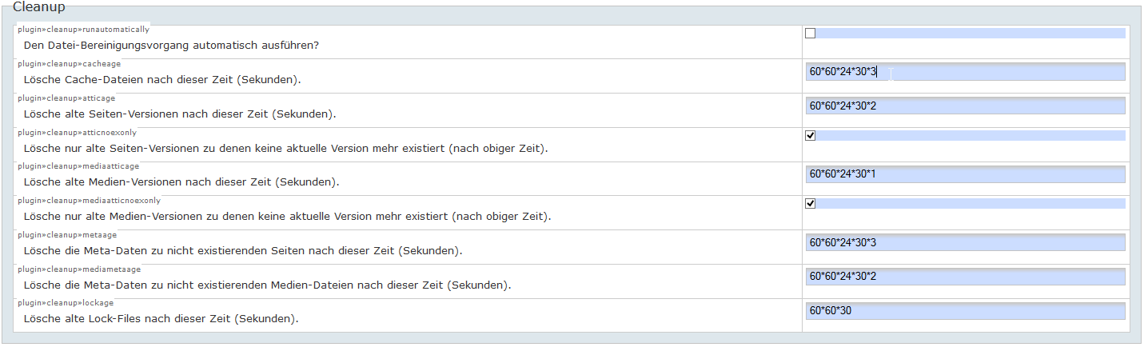This screenshot has width=1144, height=347.
Task: Select the 'Lösche alte Seiten-Versionen nach dieser Zeit' description
Action: [180, 114]
